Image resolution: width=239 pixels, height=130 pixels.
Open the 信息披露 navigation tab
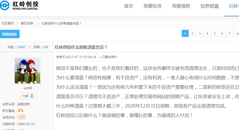[x=209, y=6]
